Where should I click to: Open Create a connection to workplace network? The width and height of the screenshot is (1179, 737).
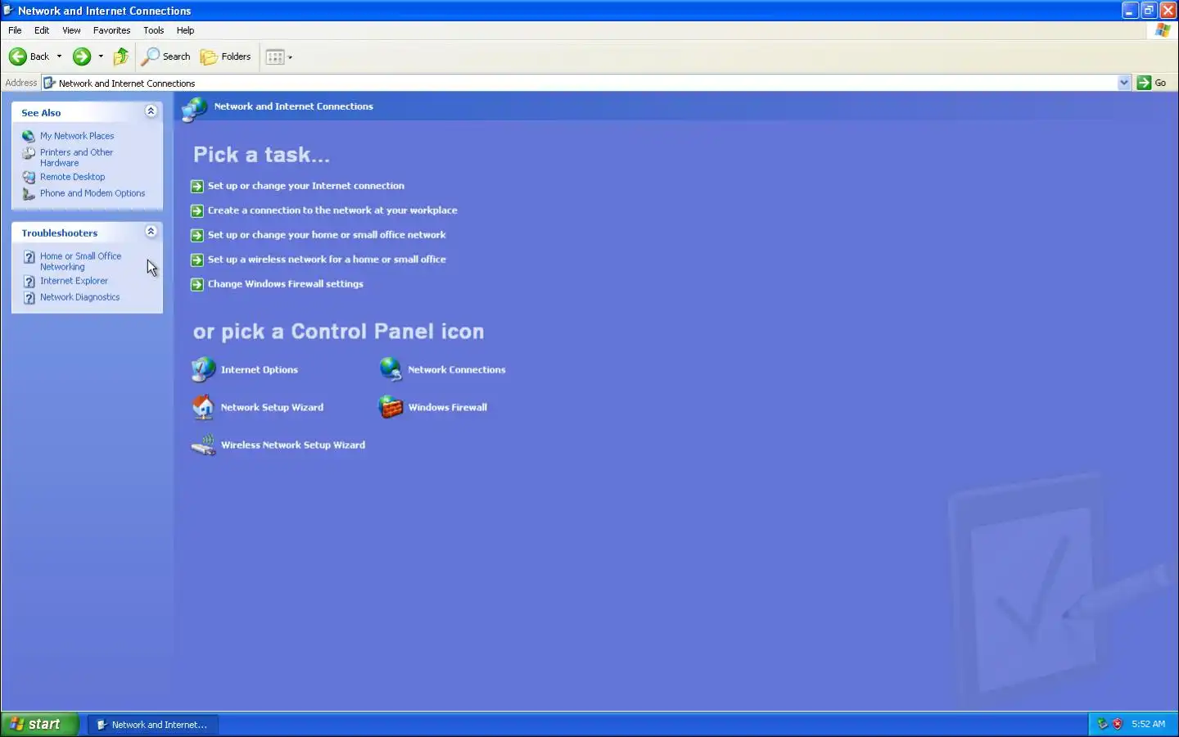[332, 210]
